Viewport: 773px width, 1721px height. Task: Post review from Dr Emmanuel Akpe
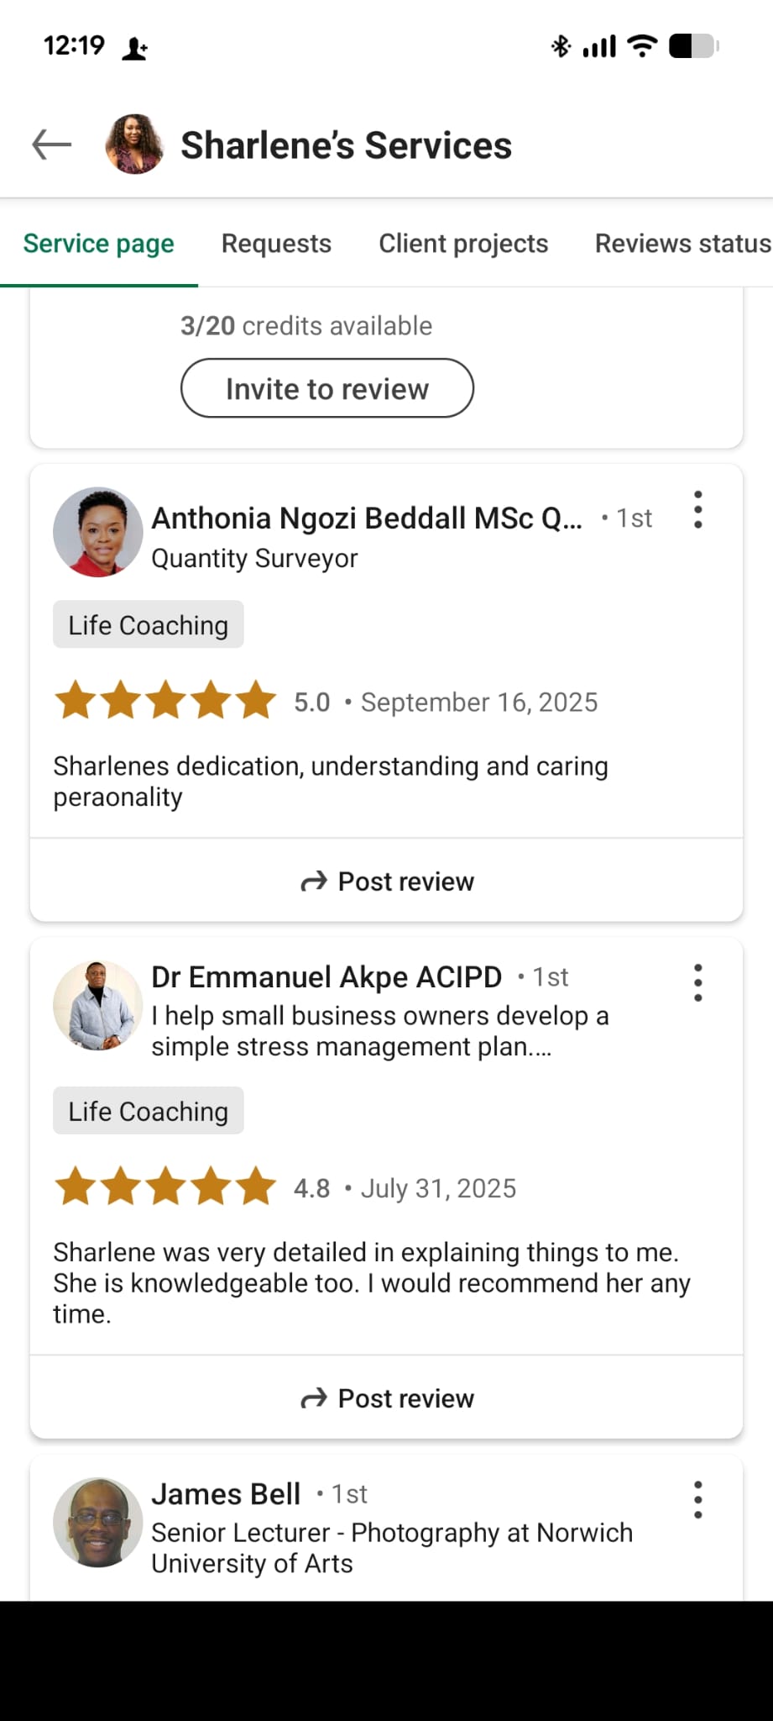387,1398
